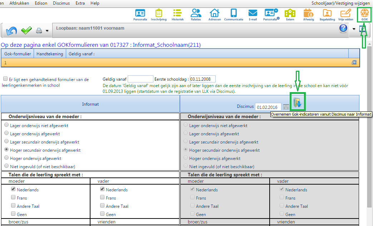Viewport: 373px width, 226px height.
Task: Select Informat 'Lager onderwijs niet afgewerkt' radio
Action: [x=6, y=125]
